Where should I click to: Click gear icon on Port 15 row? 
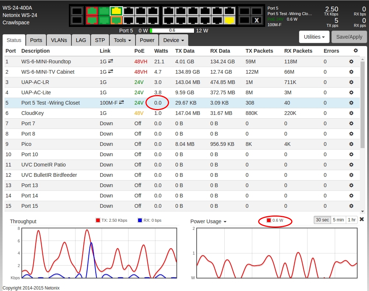click(351, 206)
